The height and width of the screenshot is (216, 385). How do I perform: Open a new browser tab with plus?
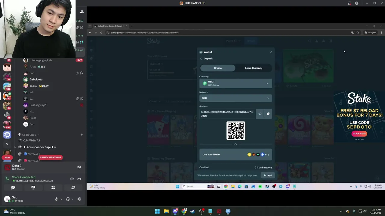132,26
